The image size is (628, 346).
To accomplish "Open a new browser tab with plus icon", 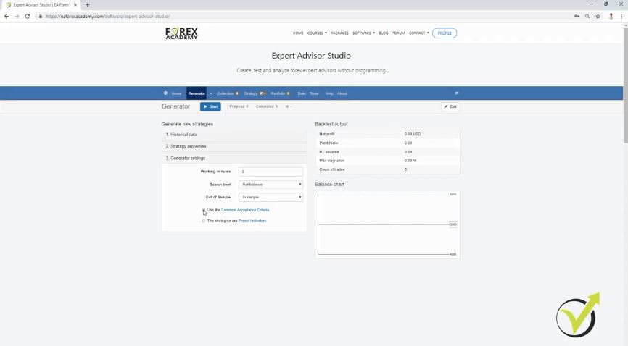I will [x=88, y=5].
